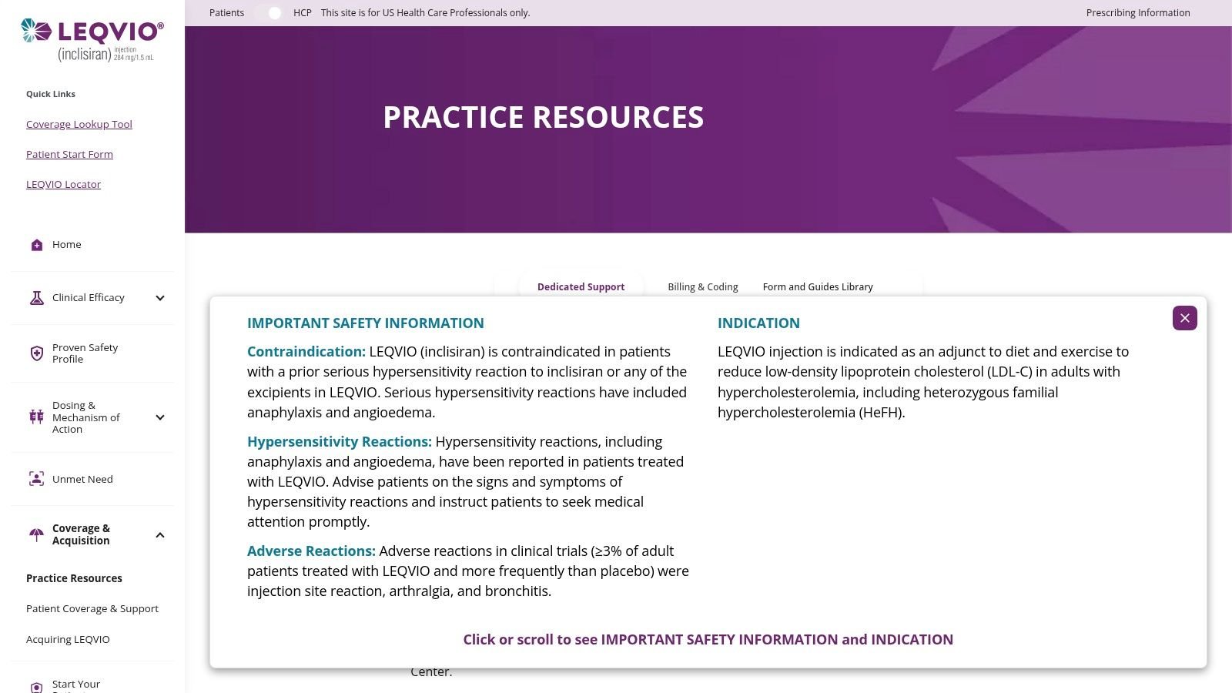
Task: Click the Home house icon
Action: tap(36, 245)
